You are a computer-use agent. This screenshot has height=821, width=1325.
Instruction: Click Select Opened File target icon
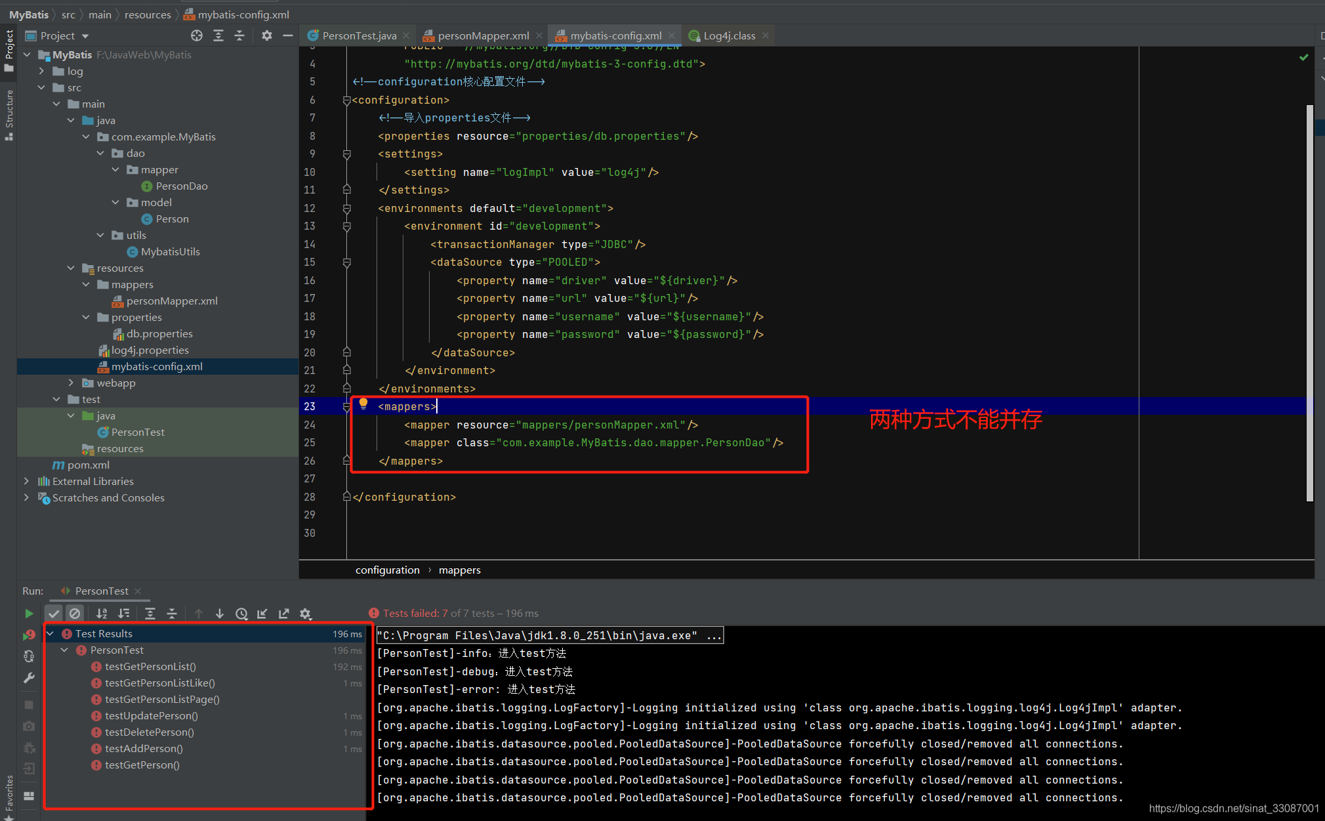click(x=197, y=35)
